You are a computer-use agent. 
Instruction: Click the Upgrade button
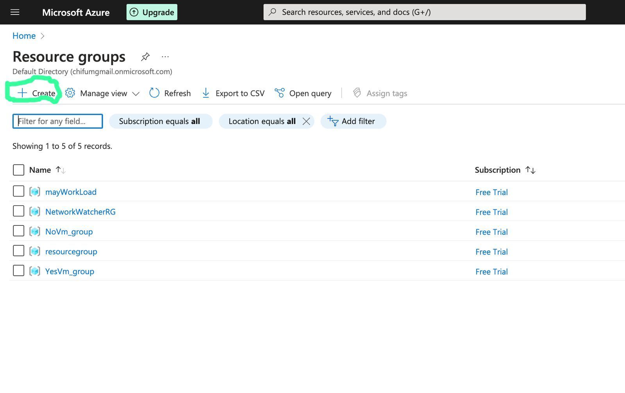152,12
